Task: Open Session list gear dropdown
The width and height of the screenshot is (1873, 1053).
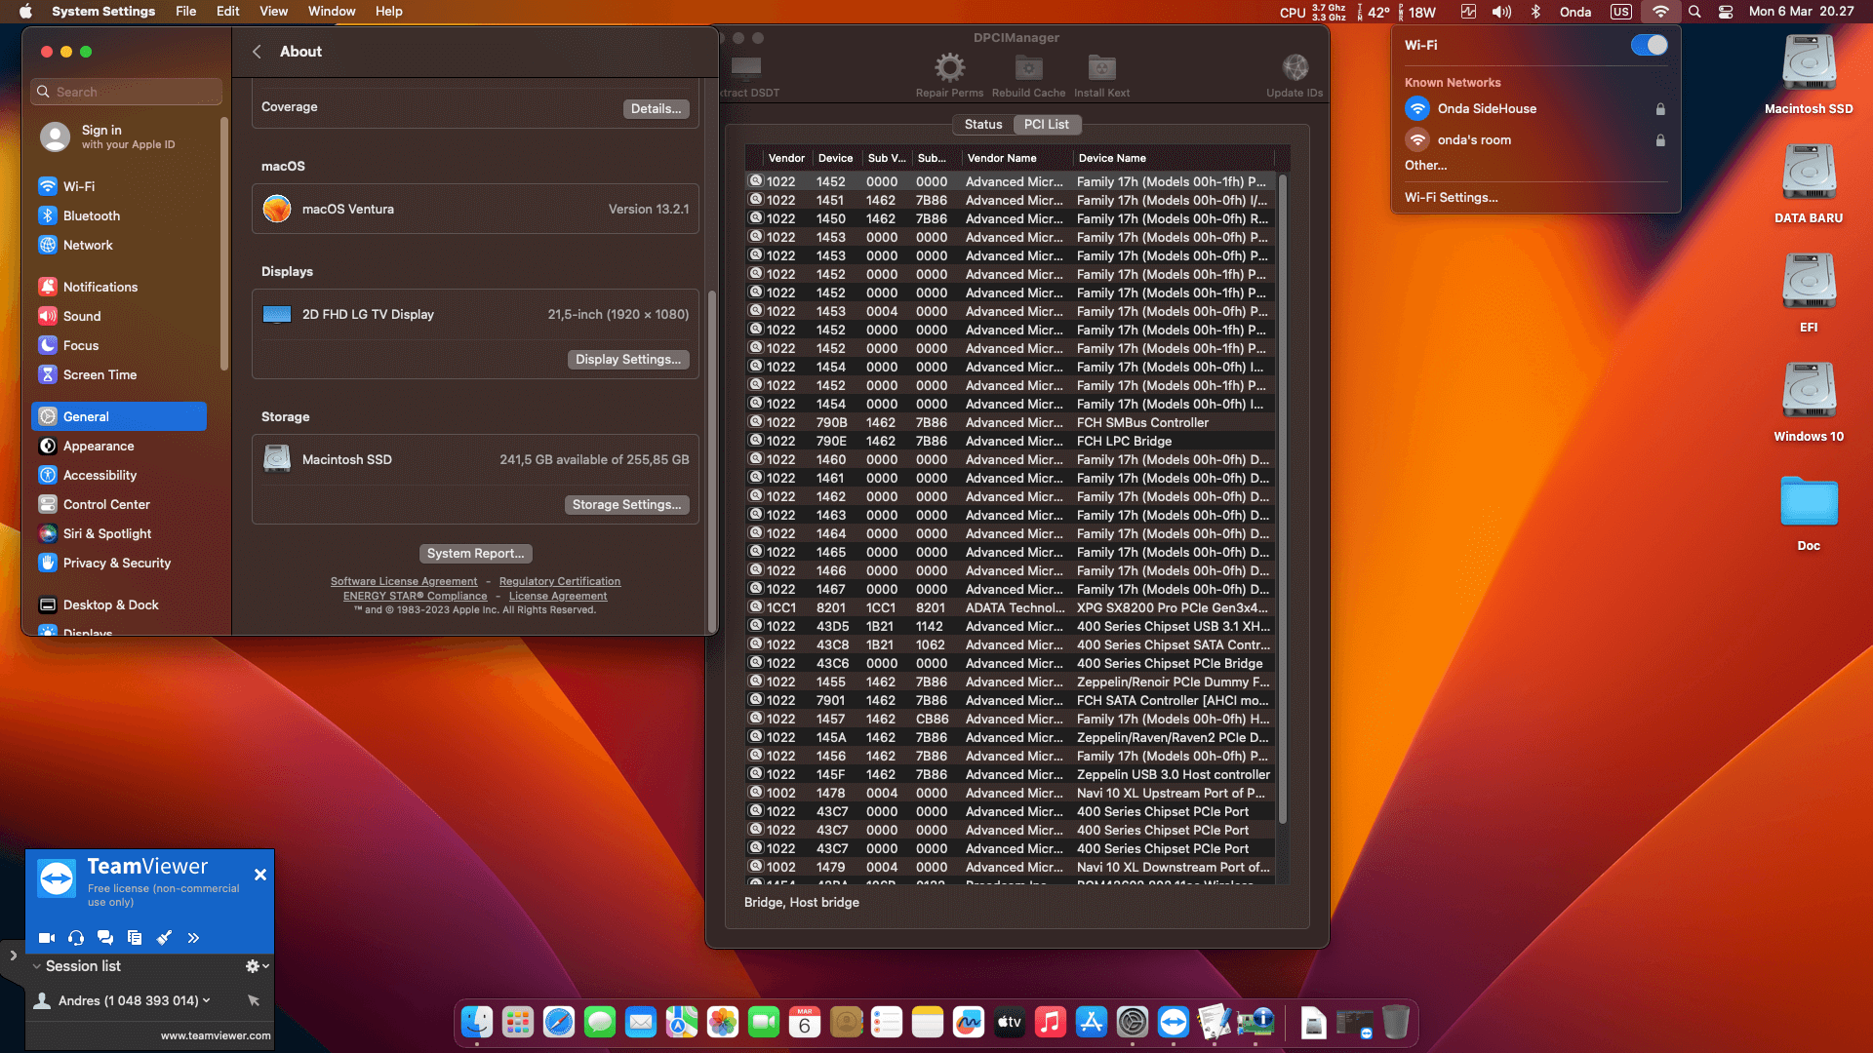Action: tap(255, 966)
